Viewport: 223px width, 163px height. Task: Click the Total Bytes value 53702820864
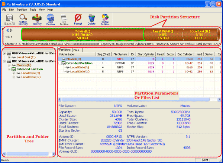click(x=181, y=112)
